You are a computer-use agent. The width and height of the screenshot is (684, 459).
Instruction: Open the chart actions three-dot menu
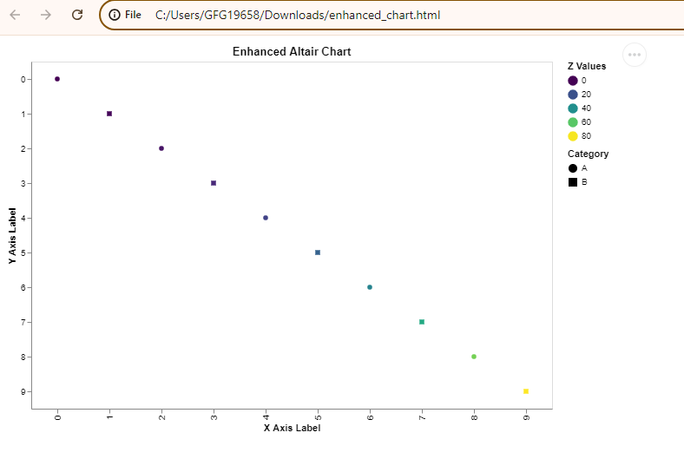click(x=635, y=55)
